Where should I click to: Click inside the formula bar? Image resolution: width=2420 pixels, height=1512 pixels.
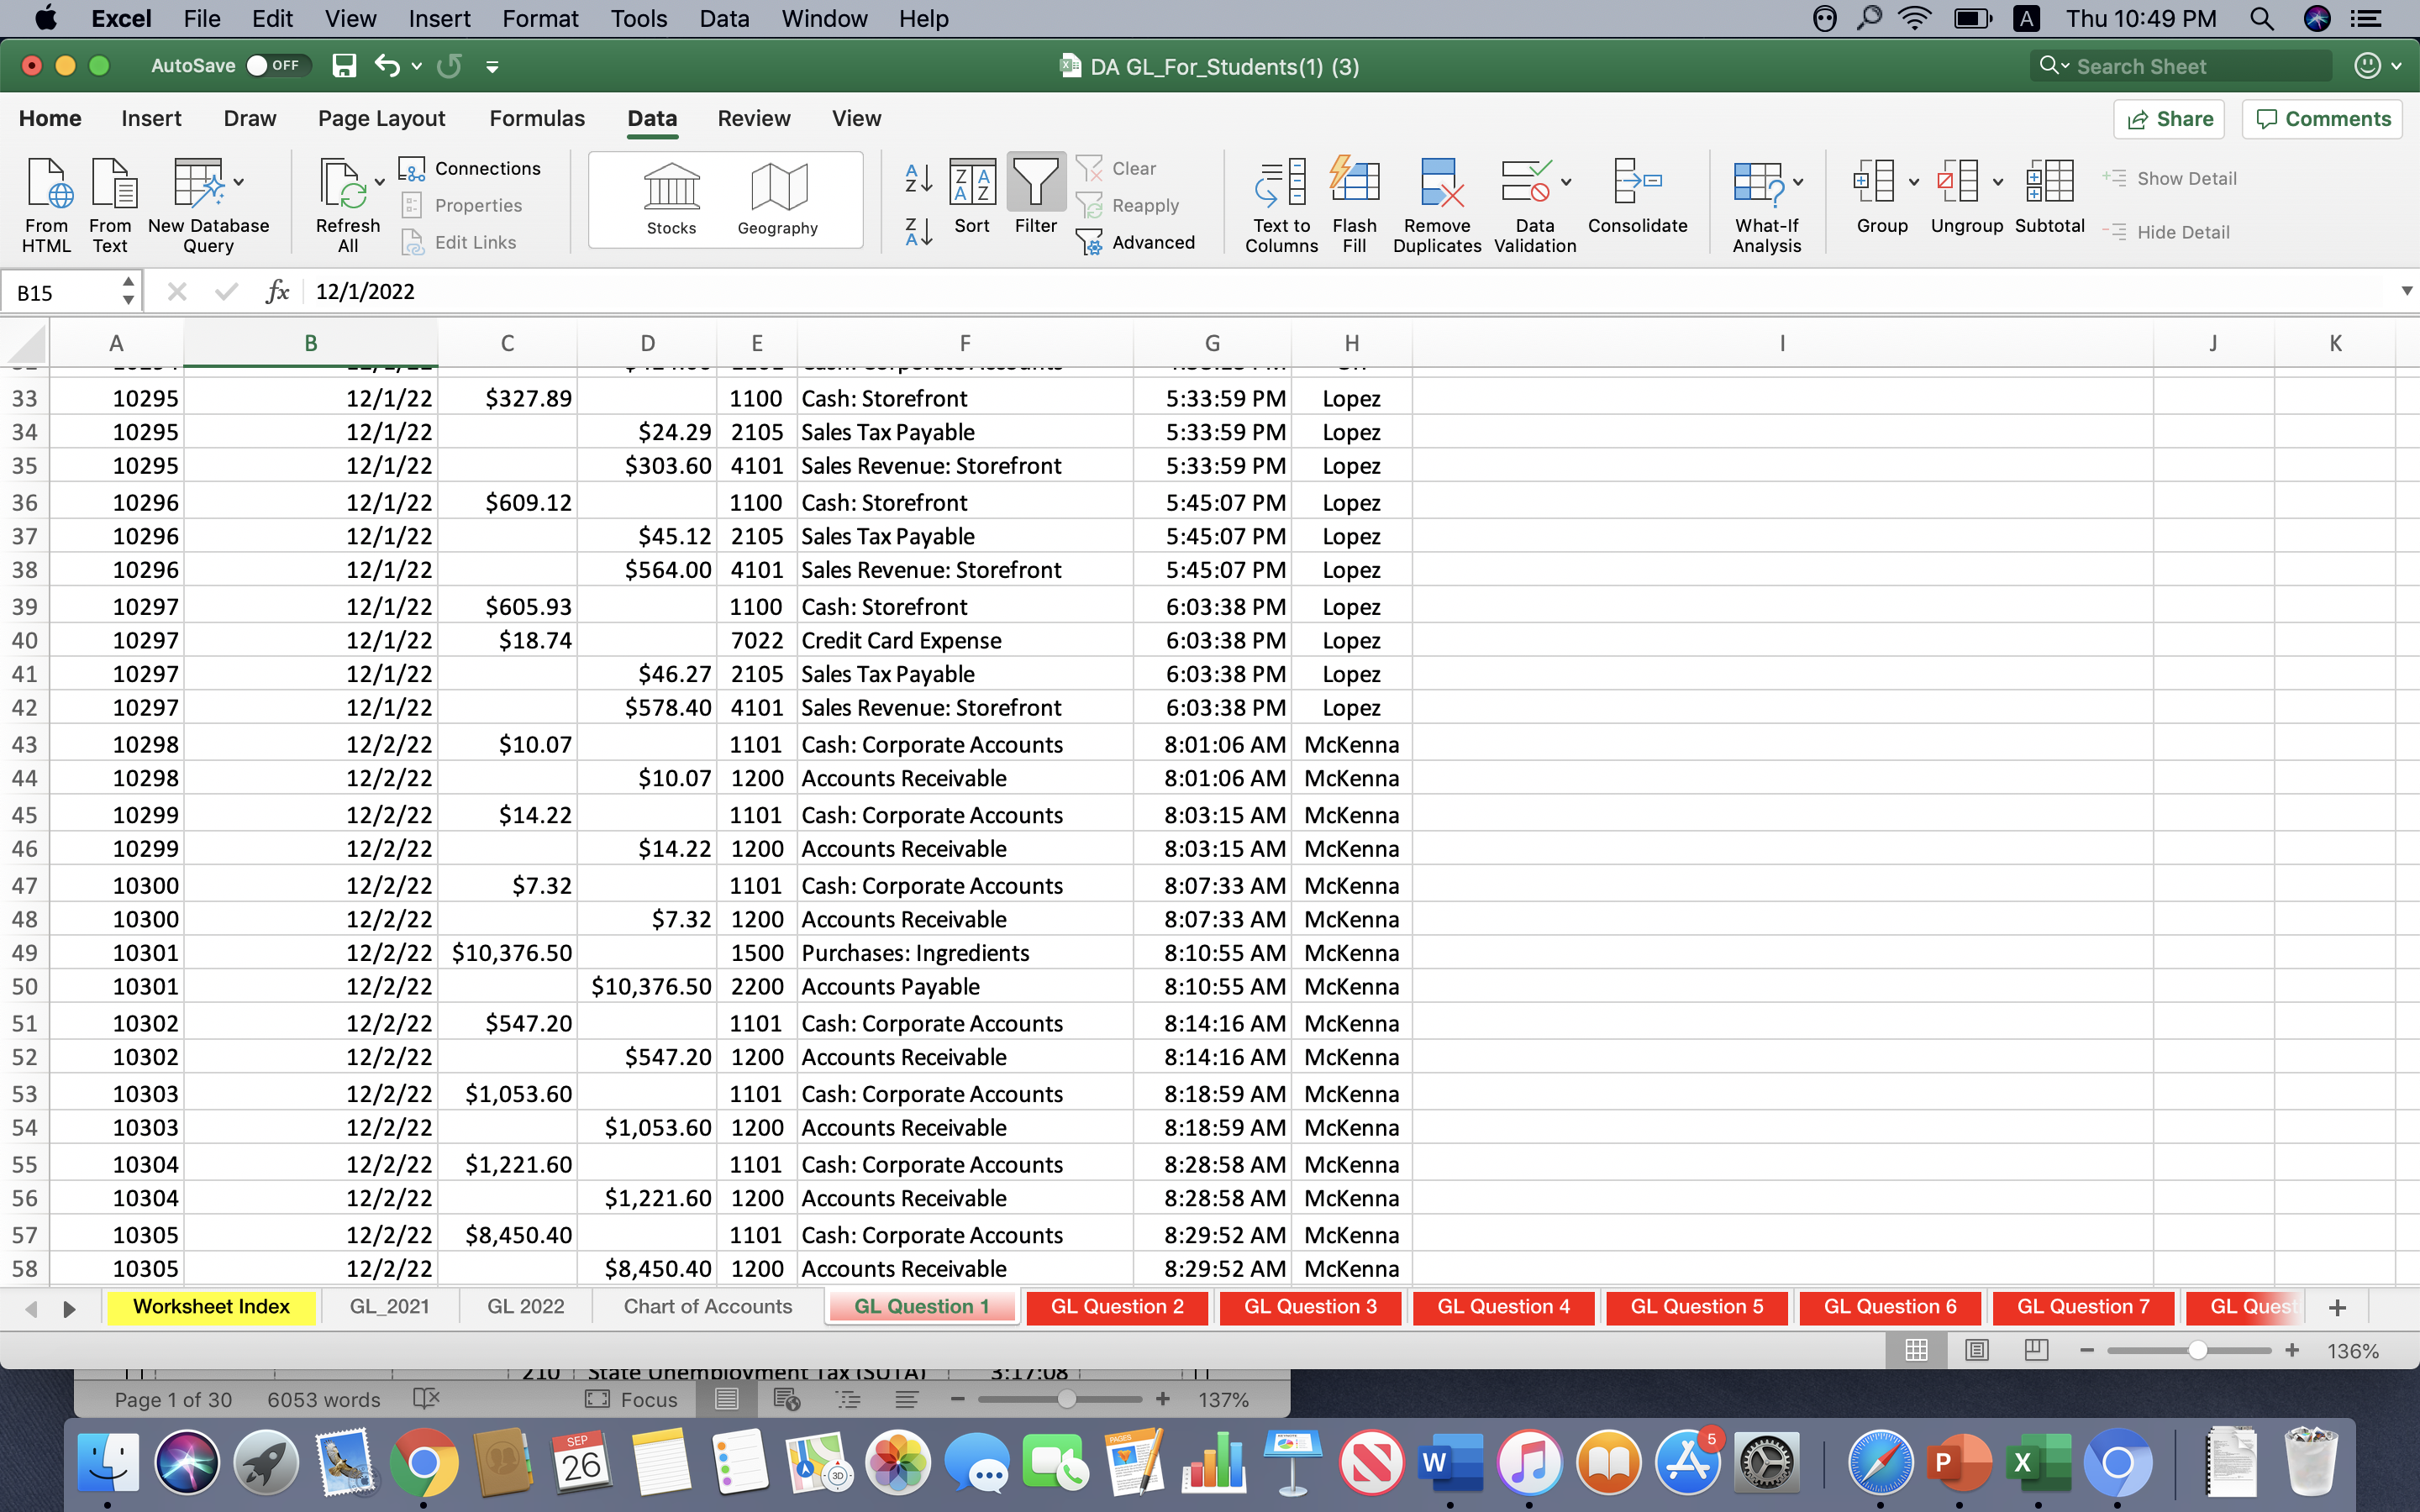[x=800, y=291]
